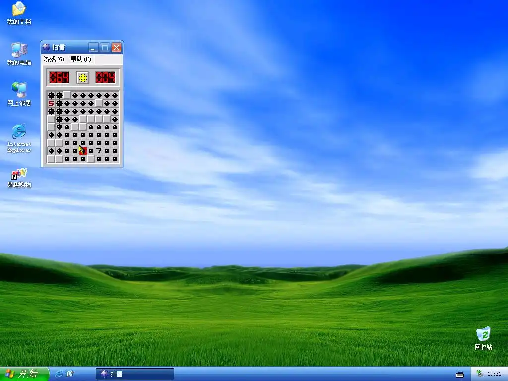Click the 扫雷 taskbar button
508x381 pixels.
click(135, 374)
